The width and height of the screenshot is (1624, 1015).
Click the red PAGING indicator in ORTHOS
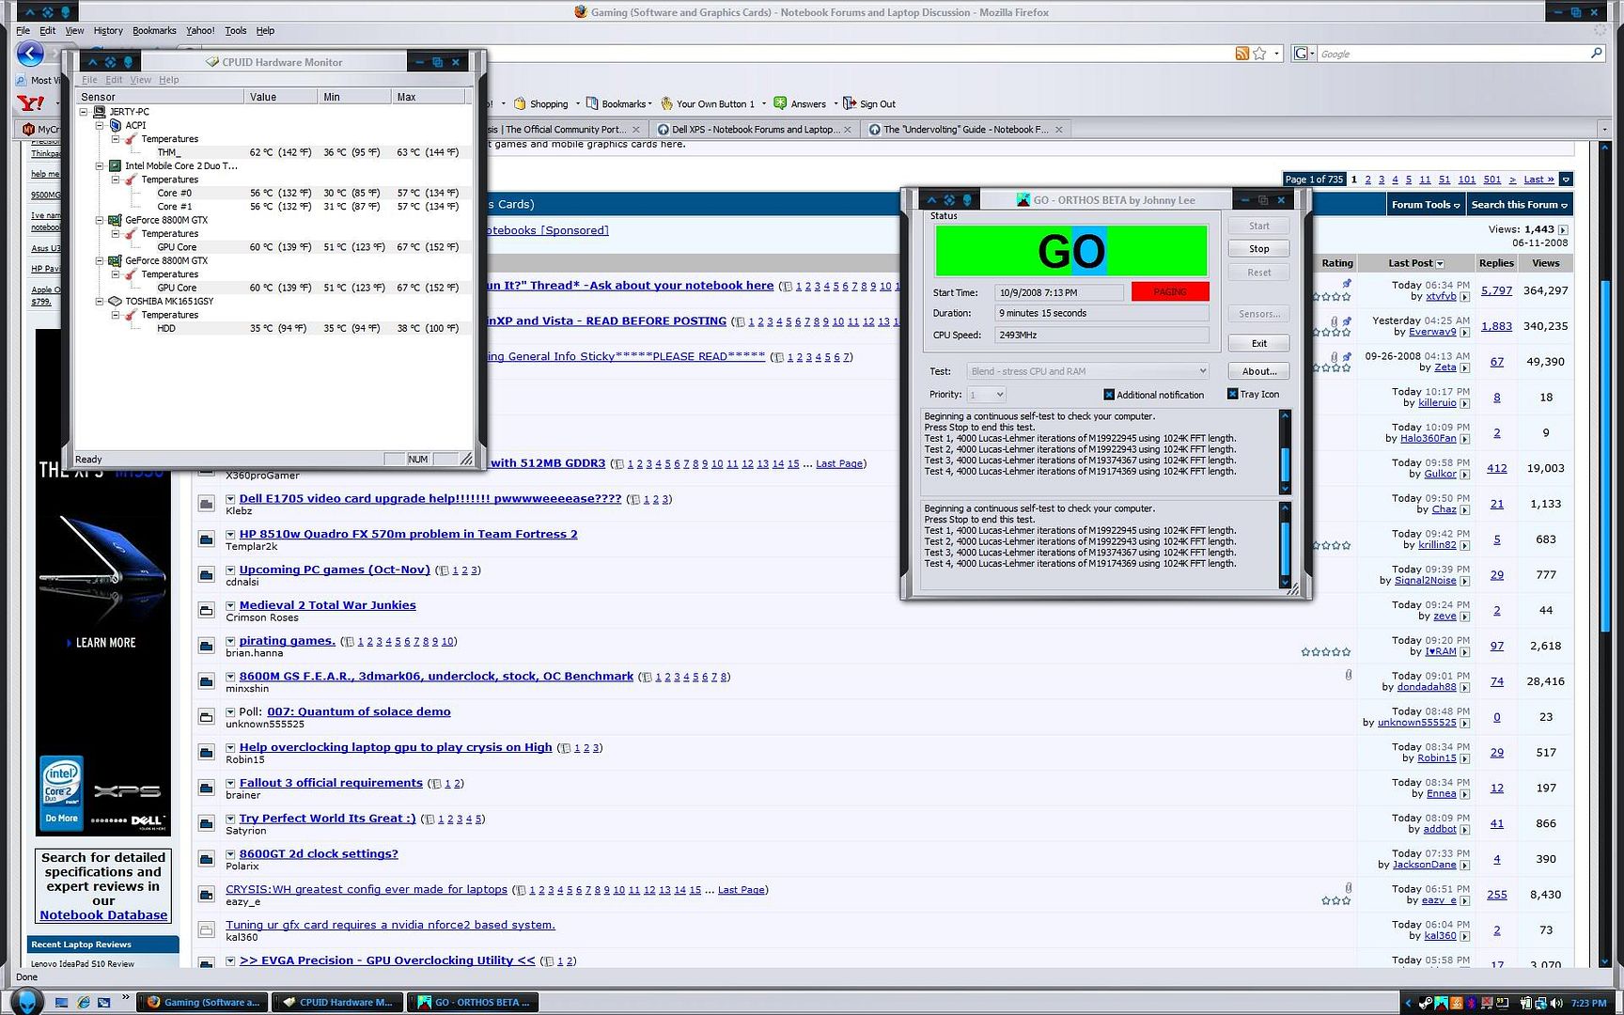(1170, 292)
